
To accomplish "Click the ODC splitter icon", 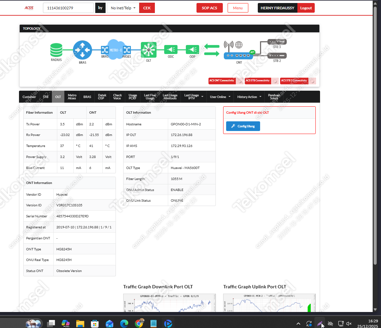I will click(171, 50).
